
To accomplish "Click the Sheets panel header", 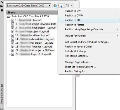I will [32, 13].
